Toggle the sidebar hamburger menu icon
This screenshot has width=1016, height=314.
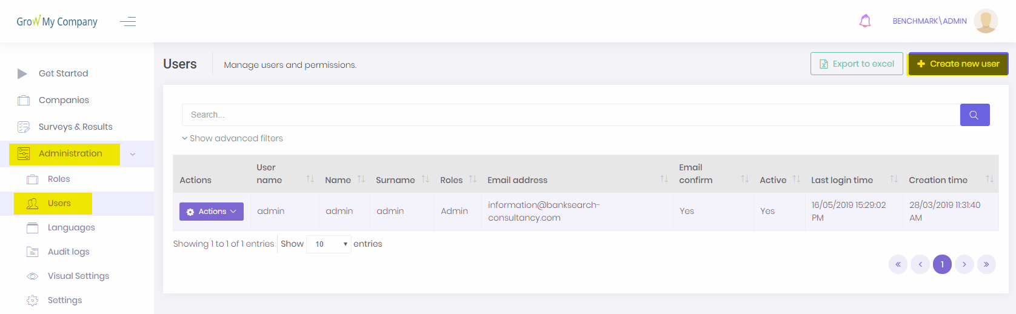point(128,22)
